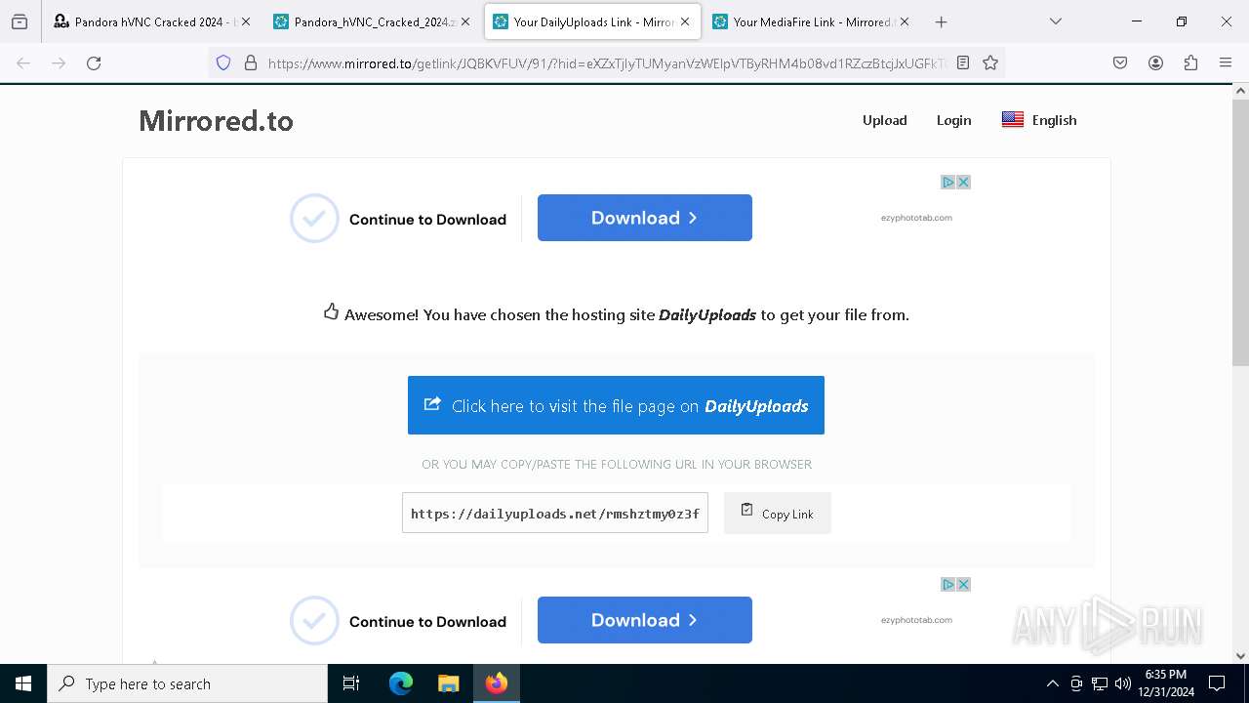This screenshot has height=703, width=1249.
Task: Click bottom ad Download button
Action: [x=644, y=620]
